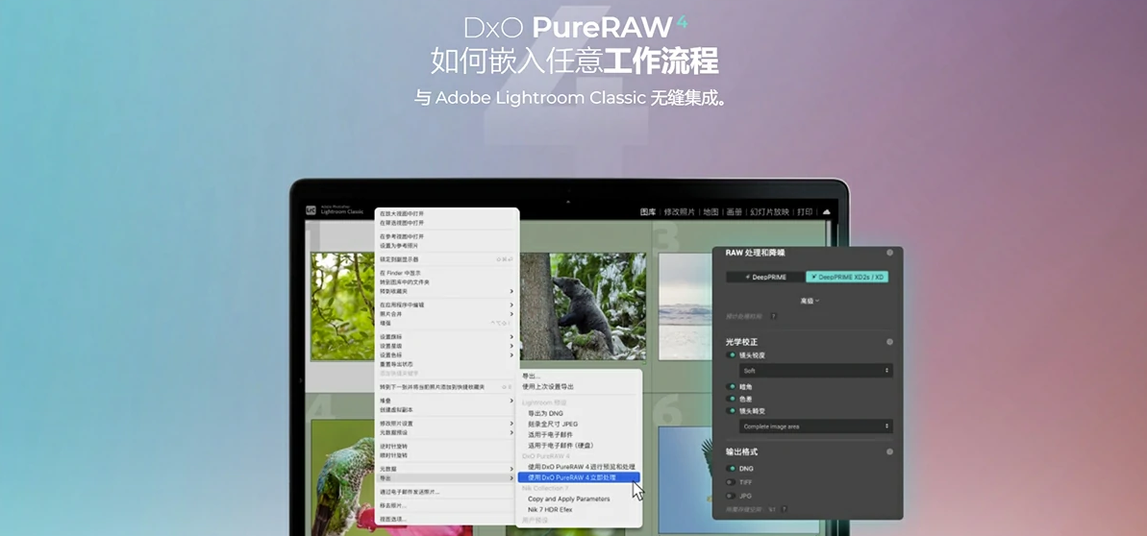This screenshot has height=536, width=1147.
Task: Select the bear on tree photo thumbnail
Action: (584, 305)
